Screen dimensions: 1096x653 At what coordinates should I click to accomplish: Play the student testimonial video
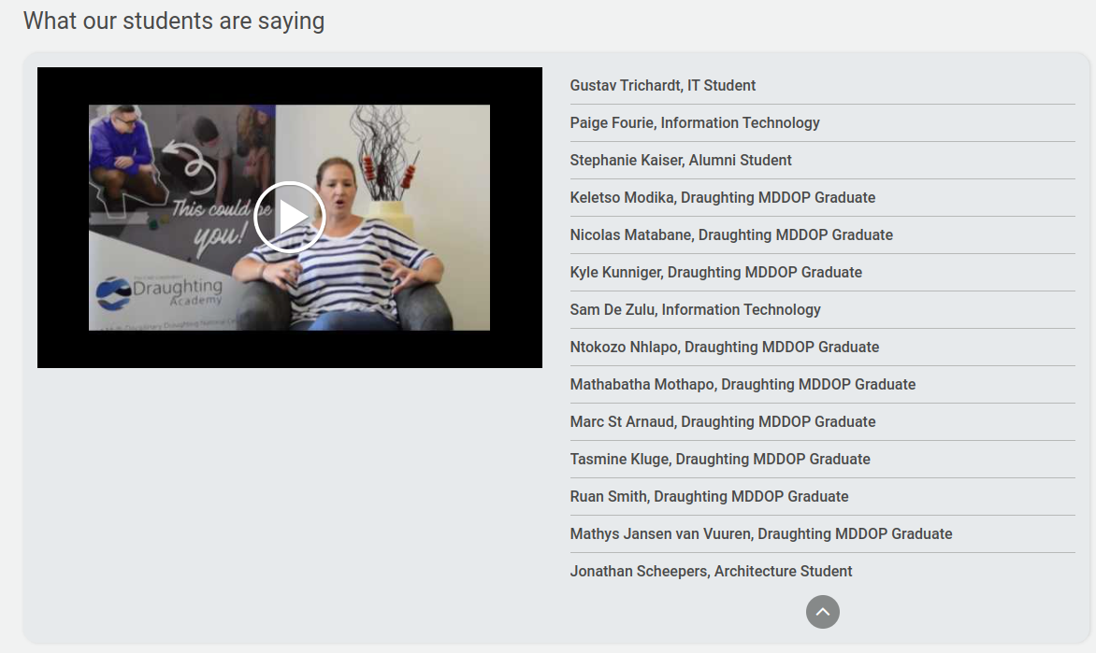tap(289, 218)
